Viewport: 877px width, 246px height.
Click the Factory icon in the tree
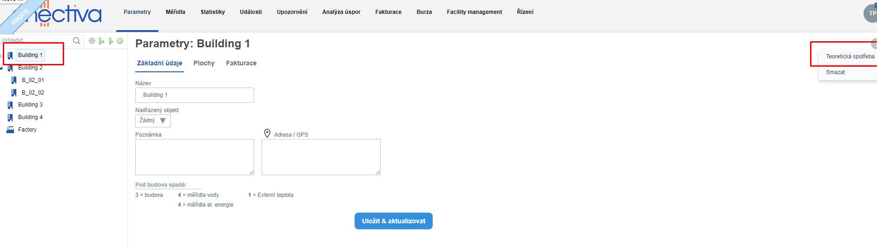click(10, 130)
